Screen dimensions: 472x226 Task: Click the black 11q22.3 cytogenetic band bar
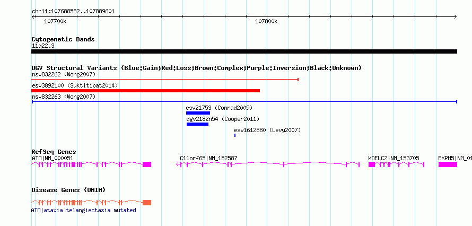pos(244,51)
